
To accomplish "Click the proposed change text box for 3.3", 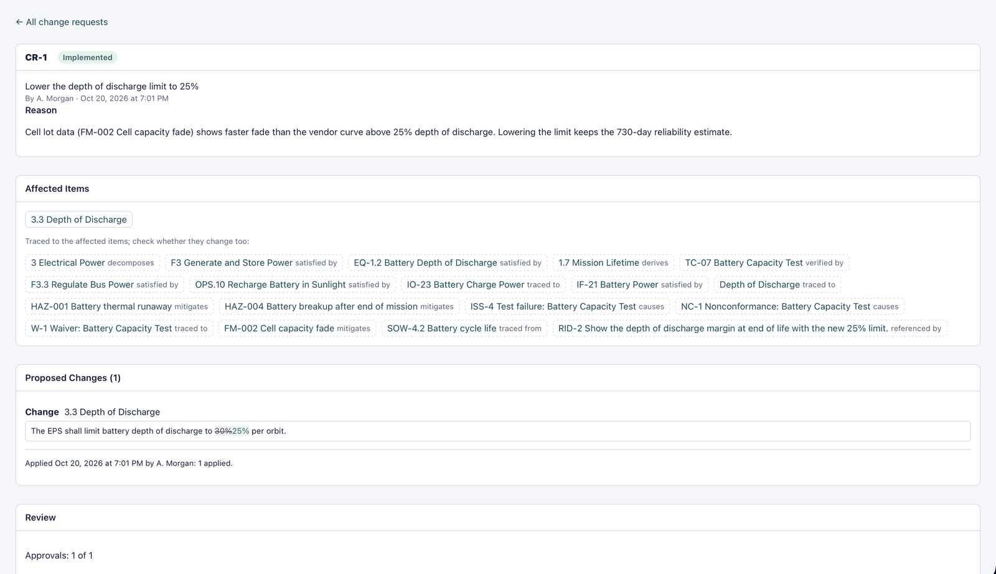I will pyautogui.click(x=498, y=431).
